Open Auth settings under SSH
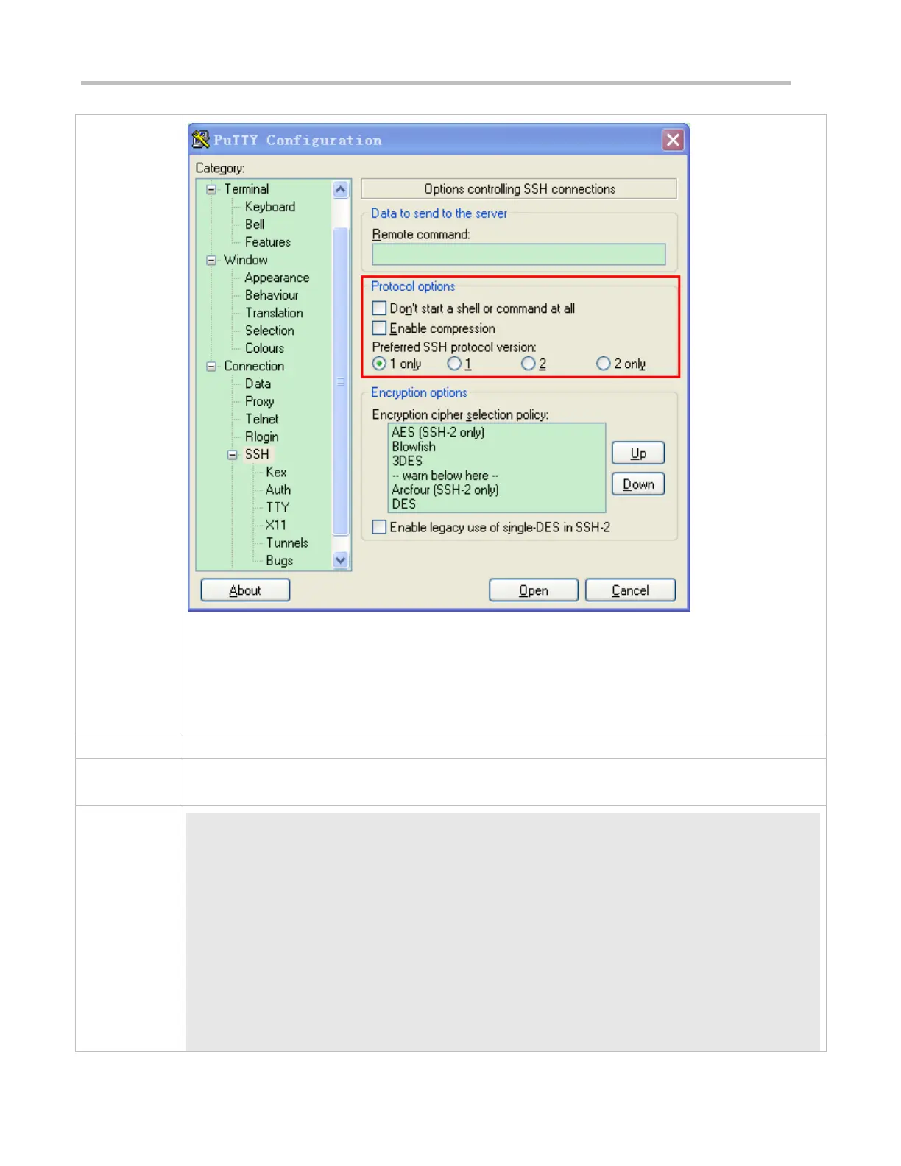 click(x=278, y=490)
